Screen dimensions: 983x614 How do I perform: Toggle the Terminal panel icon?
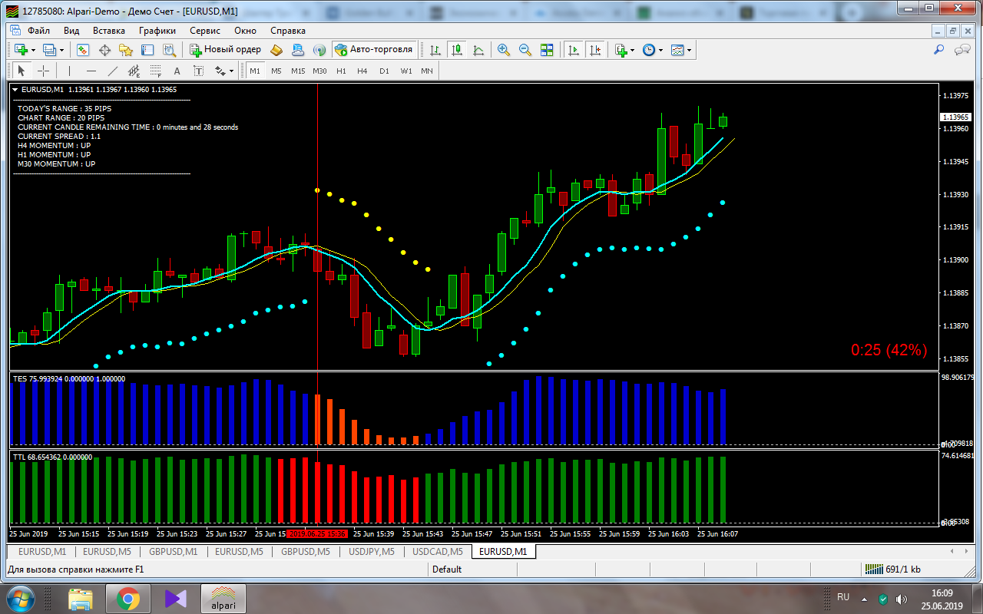pyautogui.click(x=147, y=50)
